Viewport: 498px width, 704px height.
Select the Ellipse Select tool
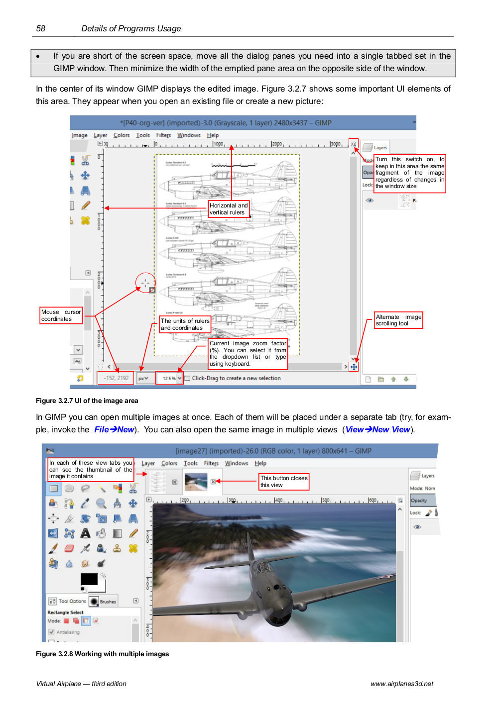(69, 489)
